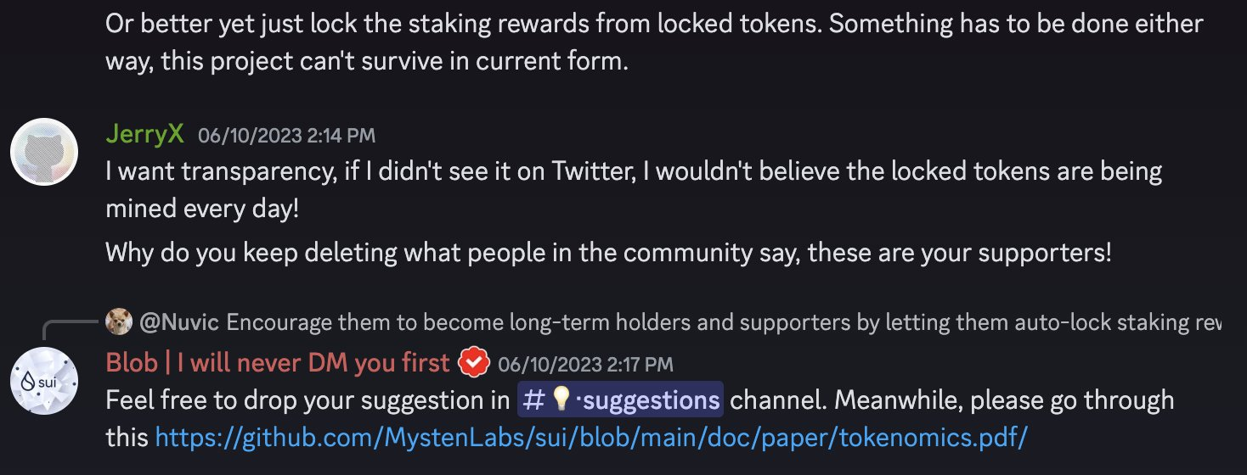This screenshot has width=1247, height=475.
Task: Select the 'Why do you keep deleting' message
Action: (x=608, y=254)
